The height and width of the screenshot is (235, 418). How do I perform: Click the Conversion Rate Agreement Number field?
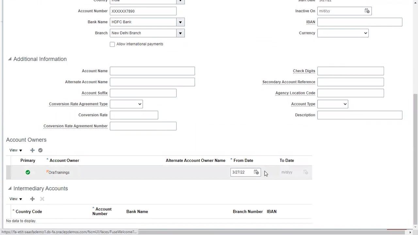[x=143, y=126]
